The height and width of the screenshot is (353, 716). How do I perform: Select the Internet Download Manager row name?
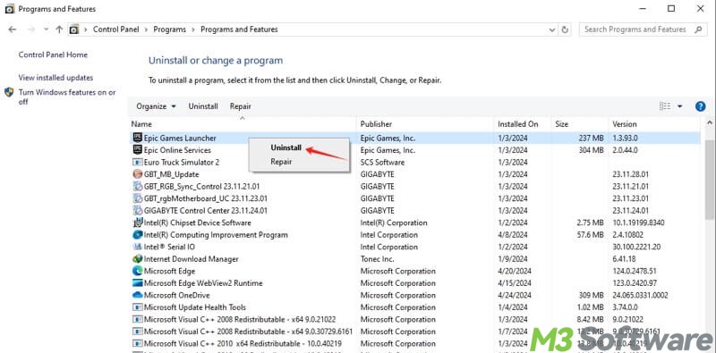click(191, 258)
